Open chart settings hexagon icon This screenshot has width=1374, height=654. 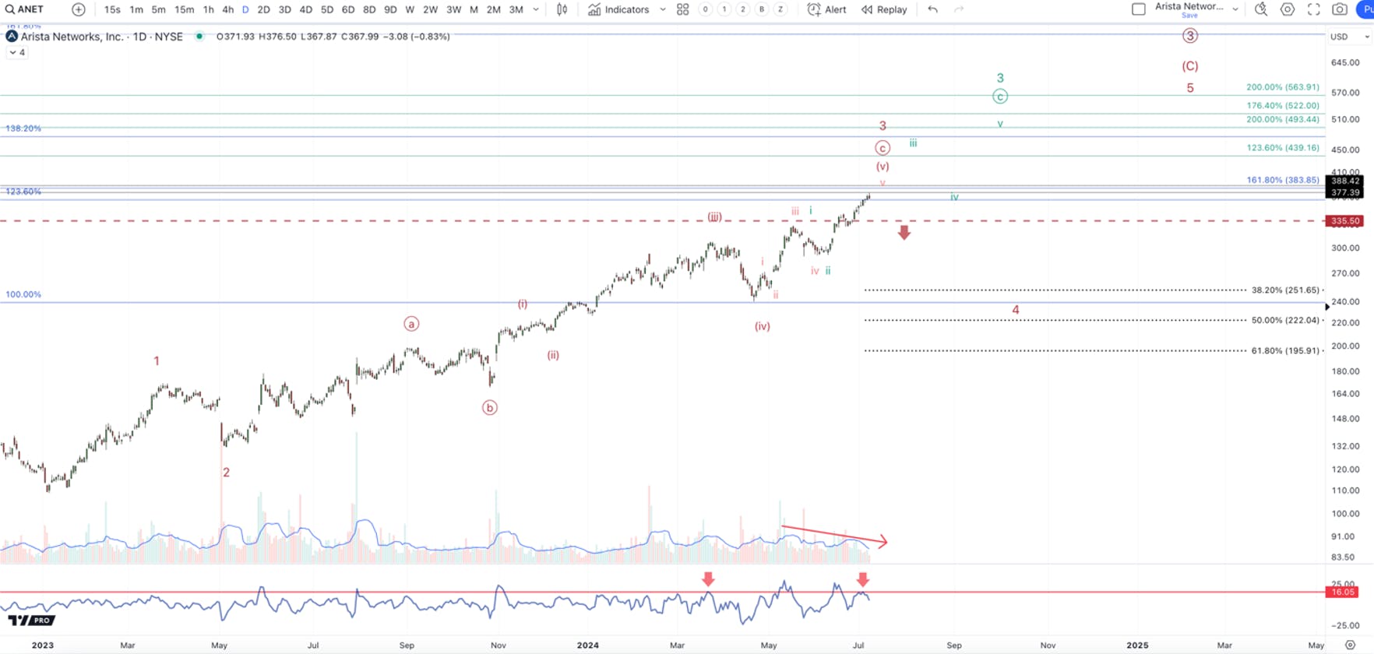tap(1288, 9)
